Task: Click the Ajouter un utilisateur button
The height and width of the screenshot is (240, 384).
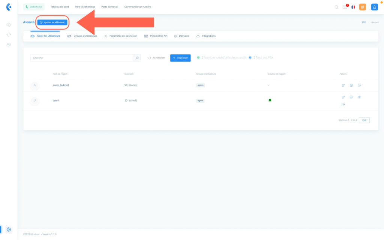Action: [52, 22]
